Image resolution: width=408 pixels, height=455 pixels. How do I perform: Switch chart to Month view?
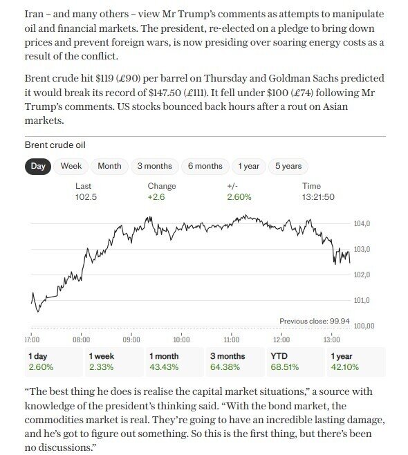point(109,166)
